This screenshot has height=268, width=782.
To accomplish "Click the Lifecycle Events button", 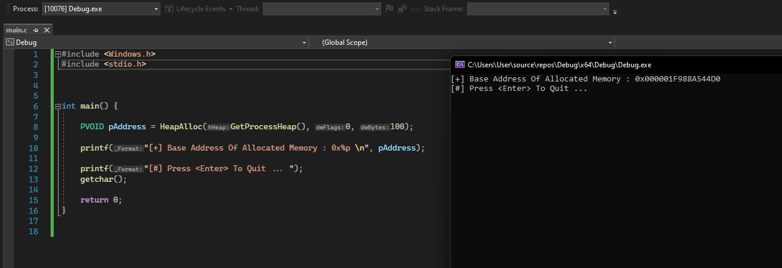I will pyautogui.click(x=199, y=9).
